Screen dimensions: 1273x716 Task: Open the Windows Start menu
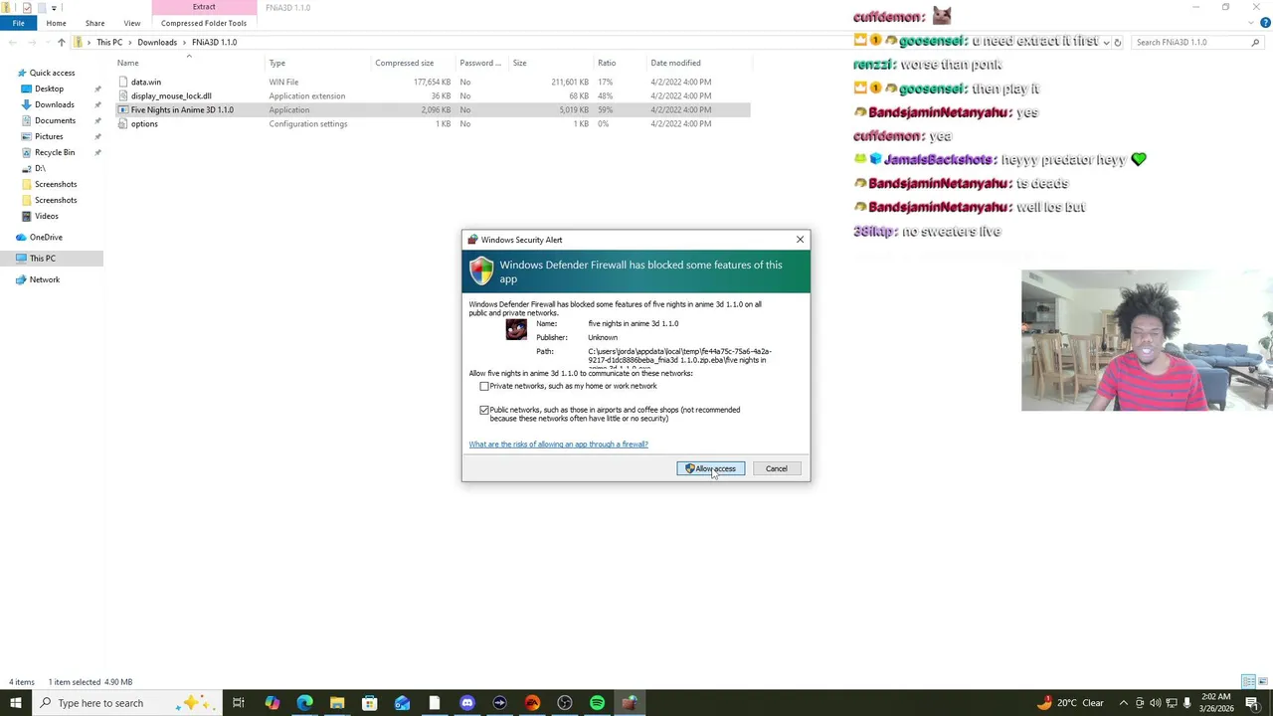click(x=15, y=703)
